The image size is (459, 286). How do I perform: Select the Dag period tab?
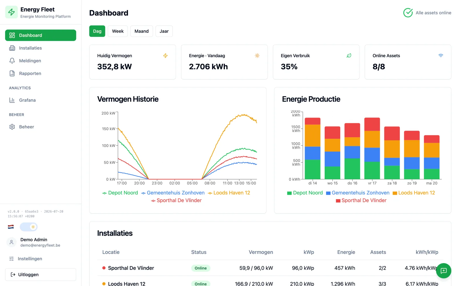[x=97, y=31]
